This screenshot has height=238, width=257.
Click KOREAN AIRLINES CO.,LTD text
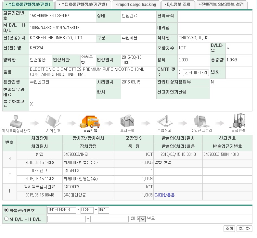pyautogui.click(x=56, y=38)
